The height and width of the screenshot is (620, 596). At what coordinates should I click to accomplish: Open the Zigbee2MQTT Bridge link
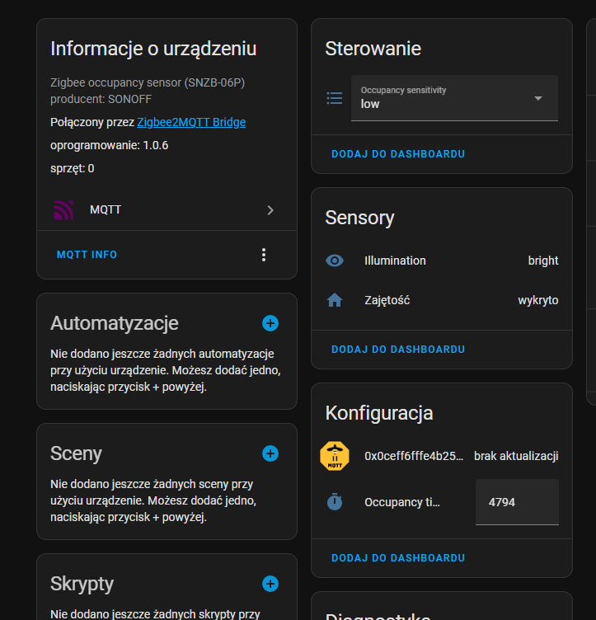point(191,122)
